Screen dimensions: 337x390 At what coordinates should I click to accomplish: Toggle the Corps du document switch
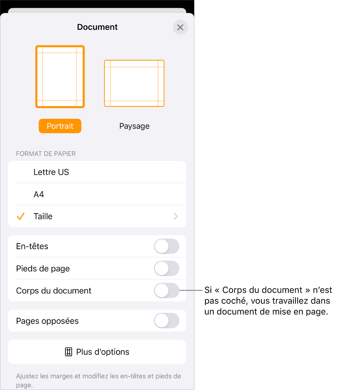(167, 291)
